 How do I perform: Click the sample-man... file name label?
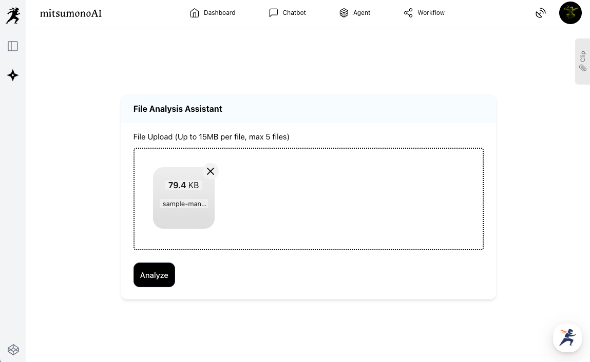pos(184,204)
